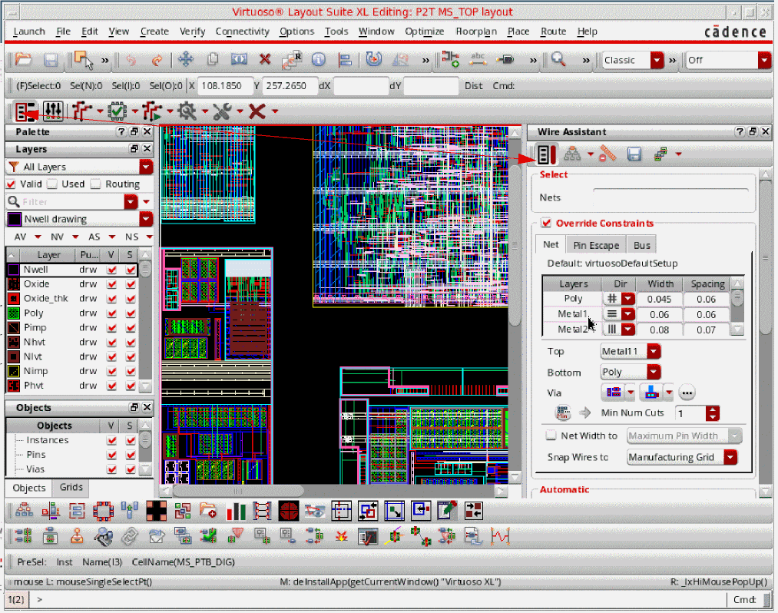The width and height of the screenshot is (778, 613).
Task: Click the Nets input field
Action: (x=670, y=197)
